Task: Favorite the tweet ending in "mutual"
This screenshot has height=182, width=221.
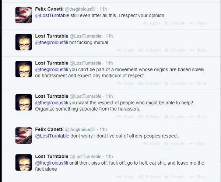Action: (x=175, y=50)
